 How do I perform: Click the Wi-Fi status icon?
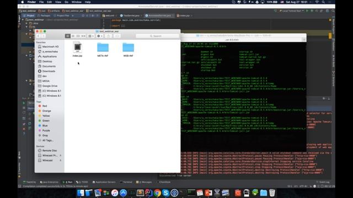317,2
